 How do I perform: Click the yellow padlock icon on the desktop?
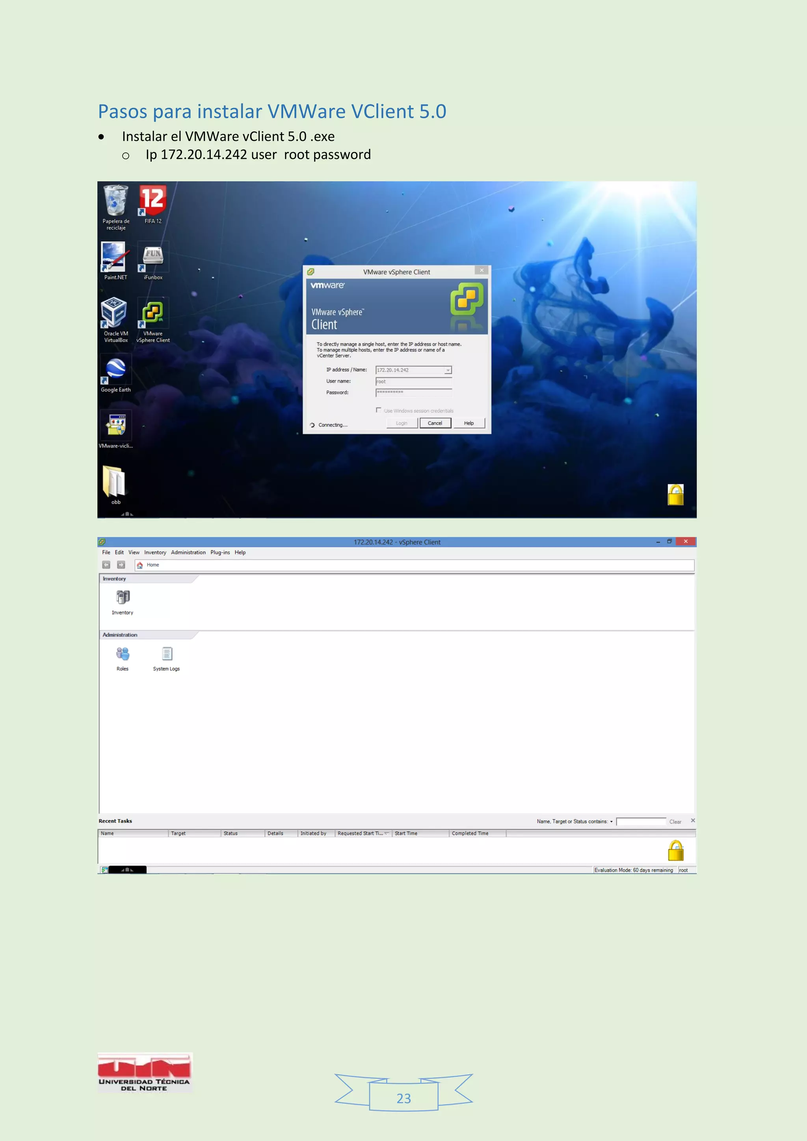675,494
